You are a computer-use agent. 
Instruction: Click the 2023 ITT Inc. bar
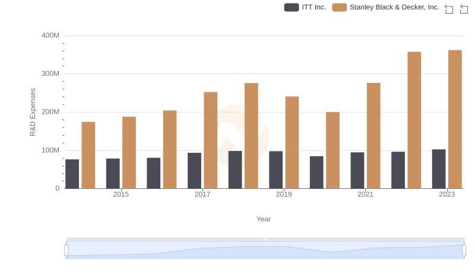[x=439, y=169]
